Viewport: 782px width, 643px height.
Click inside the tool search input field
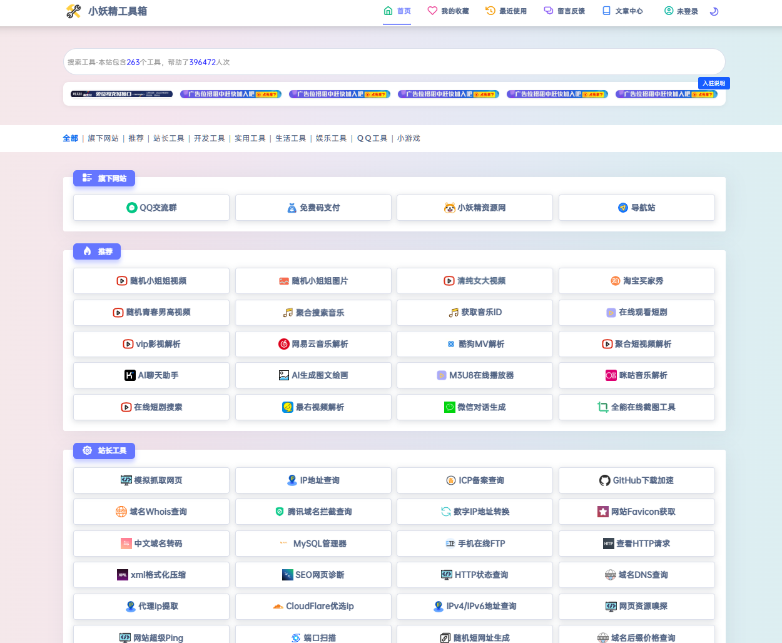coord(394,61)
